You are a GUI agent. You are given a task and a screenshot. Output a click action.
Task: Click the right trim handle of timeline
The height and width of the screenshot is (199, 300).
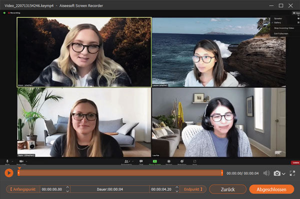pyautogui.click(x=222, y=173)
